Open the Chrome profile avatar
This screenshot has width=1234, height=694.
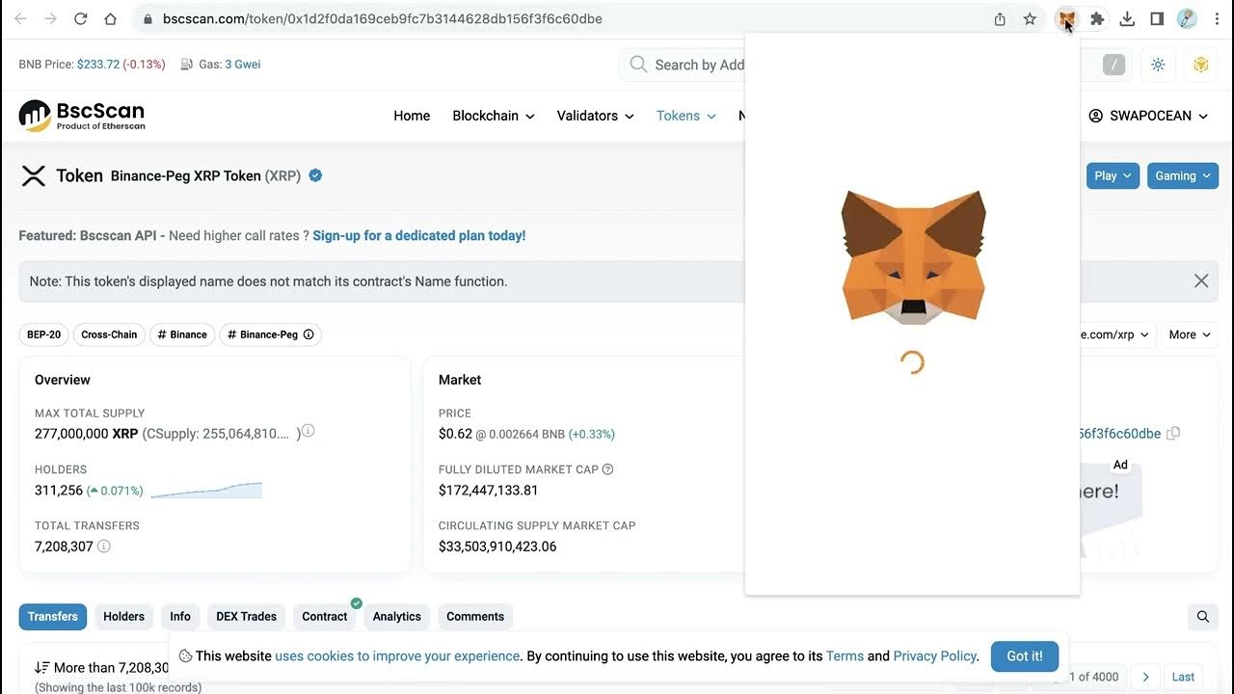[1188, 18]
